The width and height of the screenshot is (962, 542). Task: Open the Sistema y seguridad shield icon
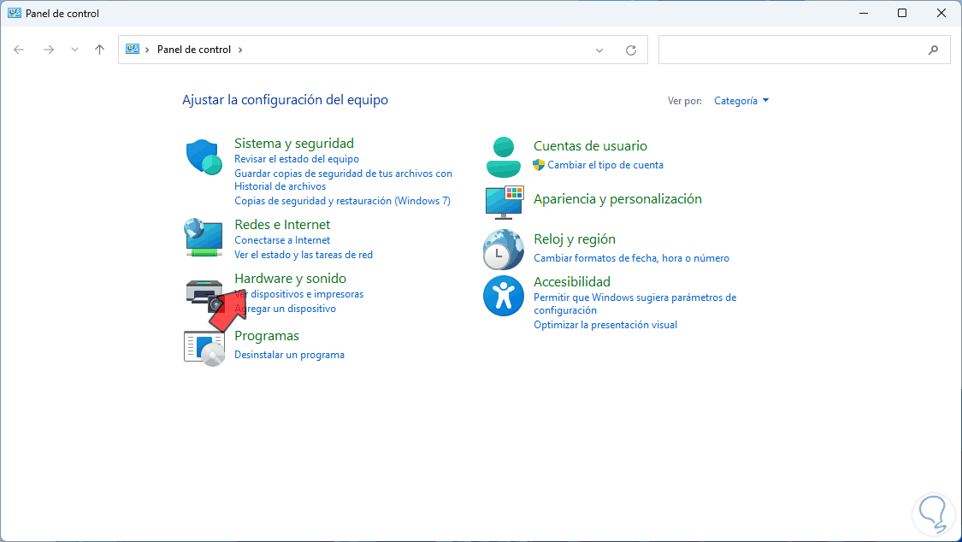(204, 157)
